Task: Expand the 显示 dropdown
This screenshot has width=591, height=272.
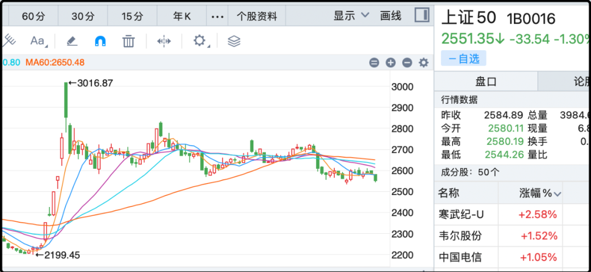Action: (351, 16)
